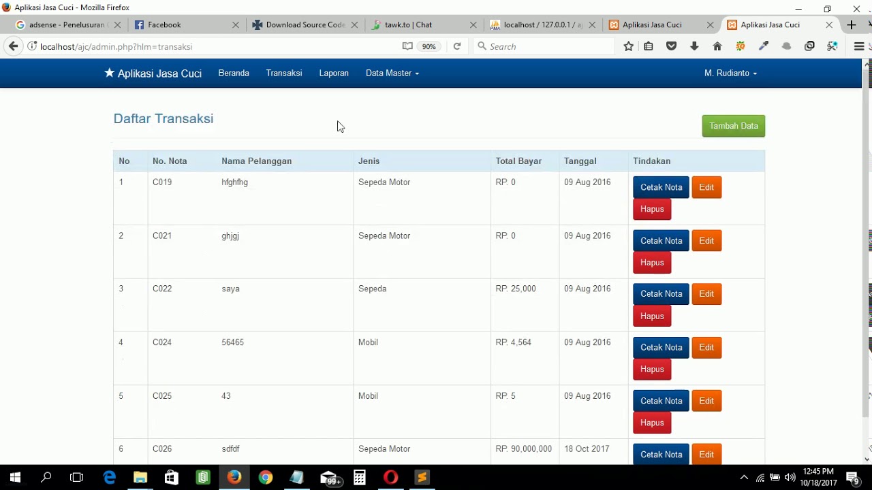
Task: Reload the page with refresh icon
Action: [x=457, y=46]
